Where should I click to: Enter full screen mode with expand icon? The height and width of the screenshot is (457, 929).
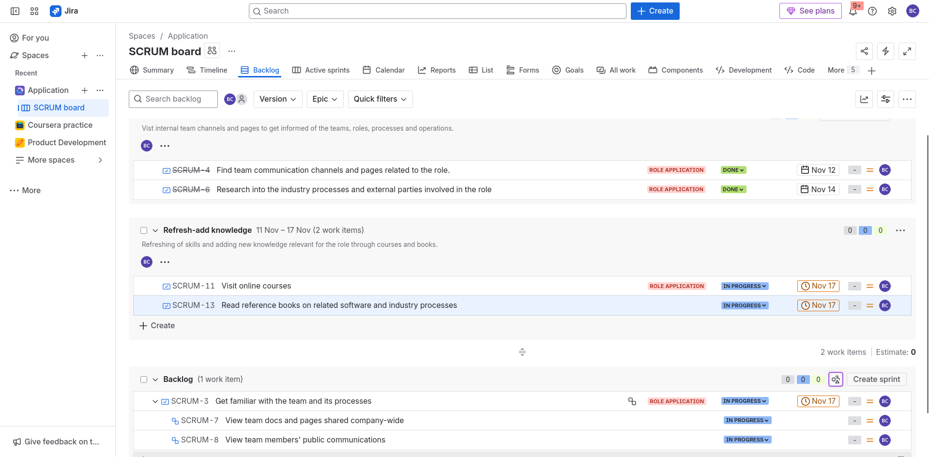click(x=907, y=51)
